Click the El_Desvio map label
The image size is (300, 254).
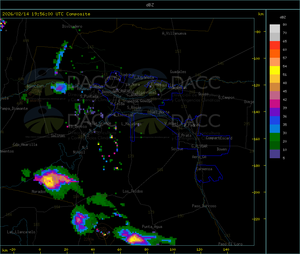click(x=78, y=126)
